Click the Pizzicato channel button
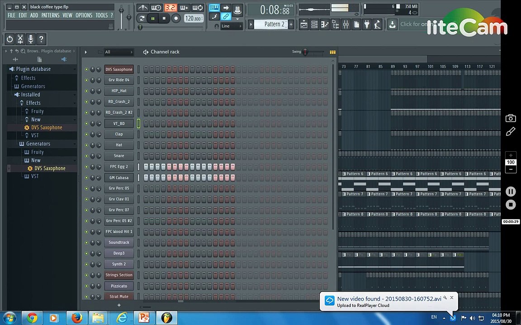This screenshot has height=325, width=521. click(119, 286)
